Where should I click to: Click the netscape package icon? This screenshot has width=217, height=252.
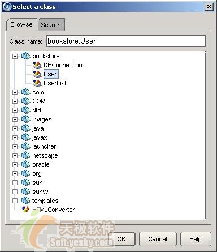[25, 155]
